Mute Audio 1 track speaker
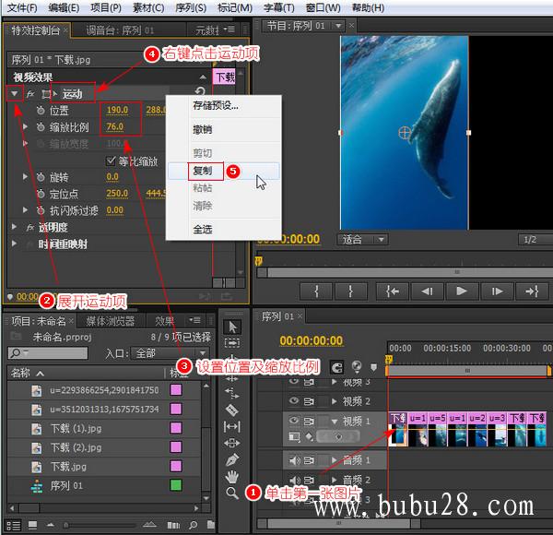This screenshot has height=535, width=553. tap(295, 460)
